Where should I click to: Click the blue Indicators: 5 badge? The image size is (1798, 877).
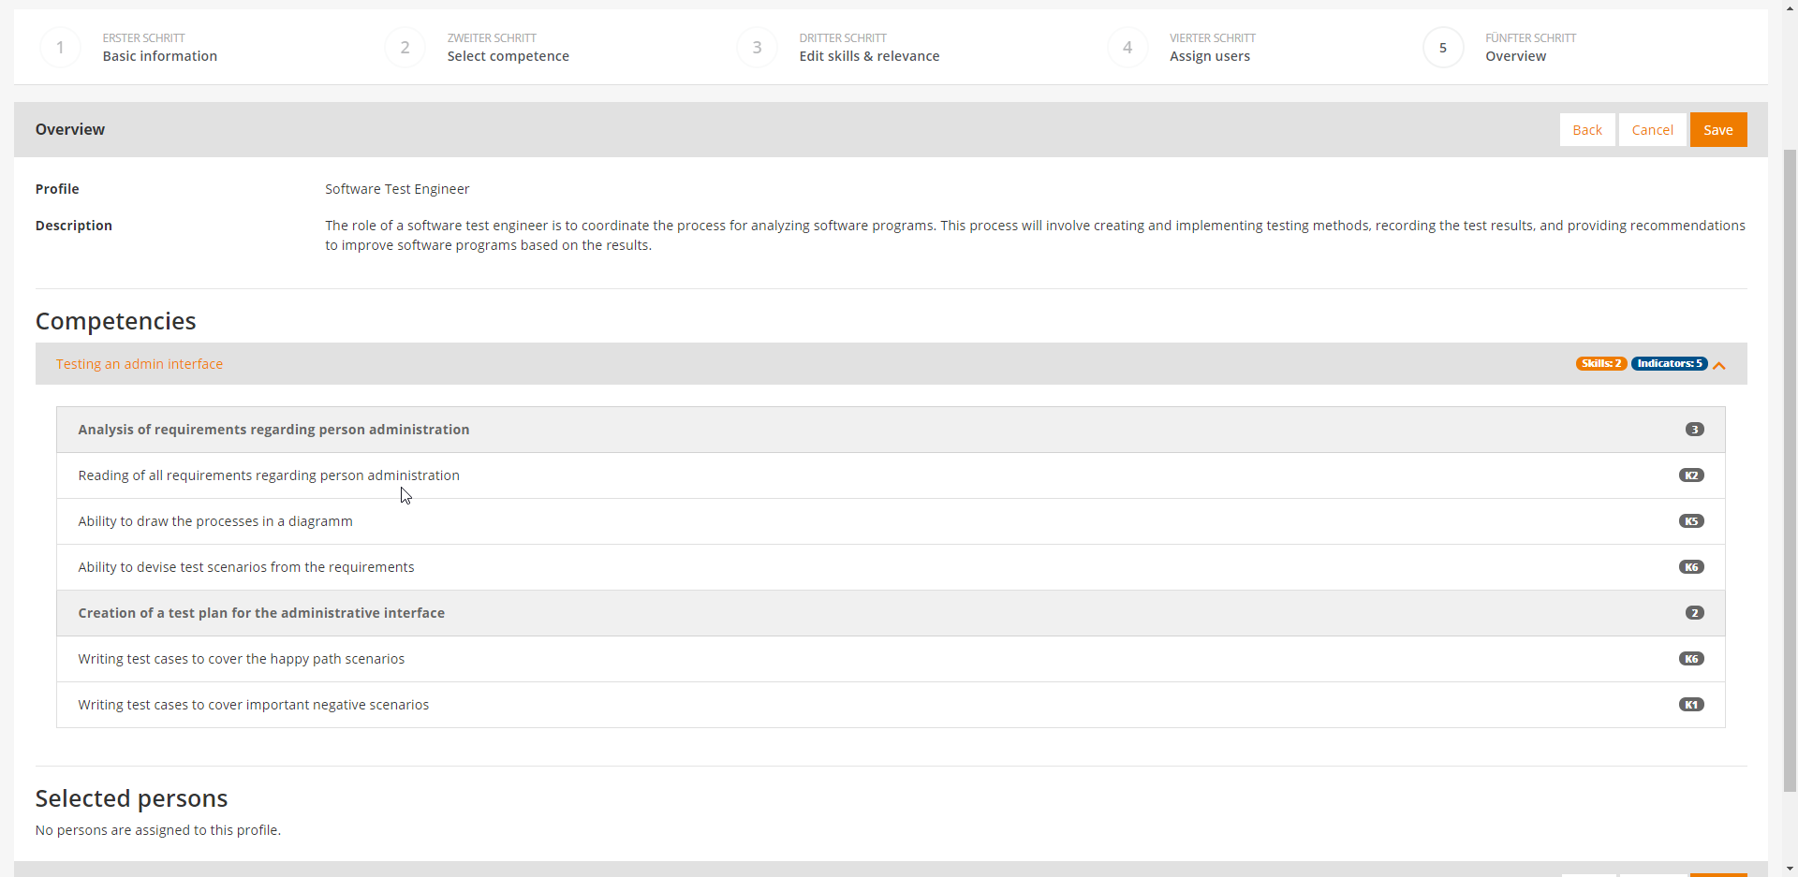[1669, 364]
